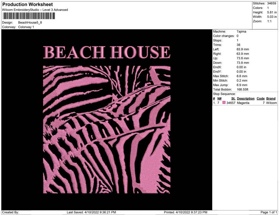The image size is (279, 215).
Task: Click the Total Bobbin value '168.55ft'
Action: coord(242,89)
